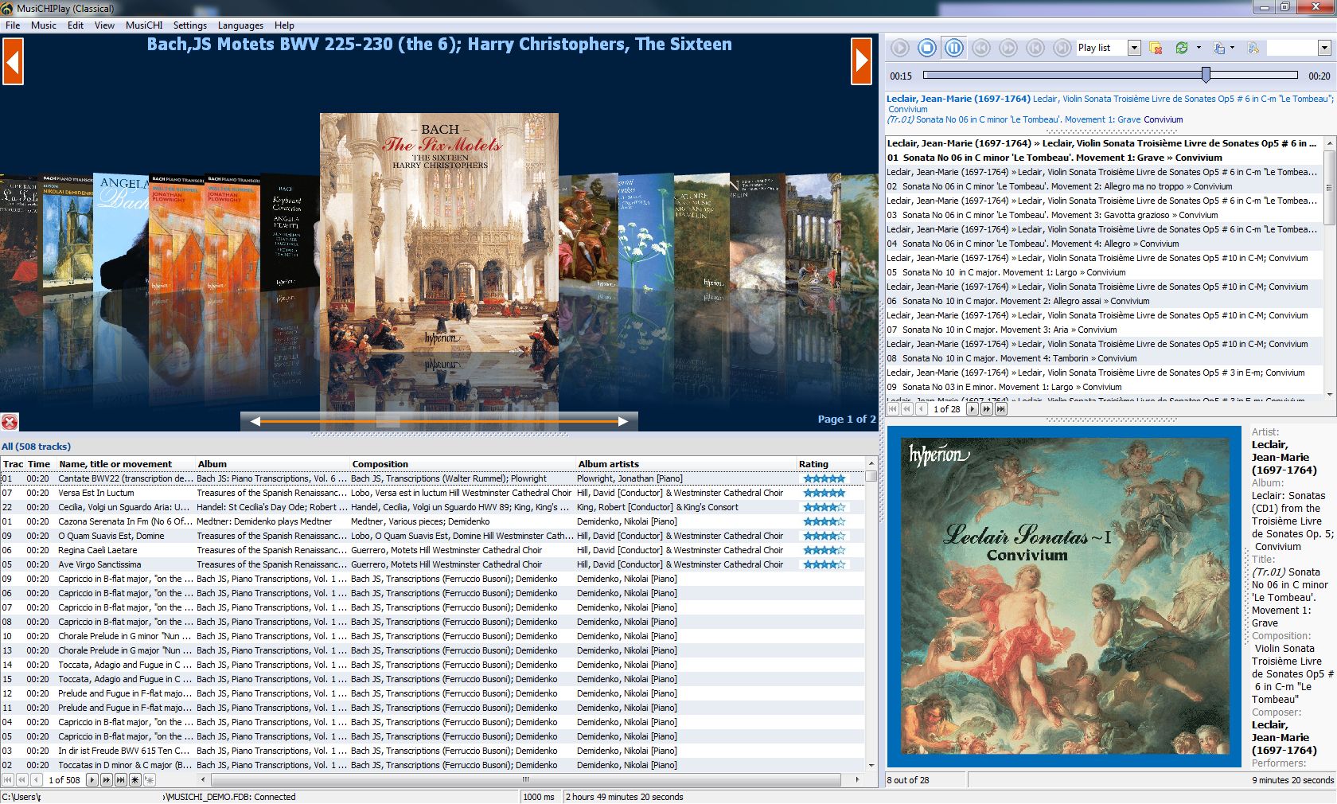Sort tracks by the Composition column header

(463, 464)
